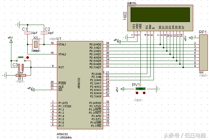The image size is (209, 140).
Task: Click the XTAL1 pin label on U1
Action: tap(62, 45)
